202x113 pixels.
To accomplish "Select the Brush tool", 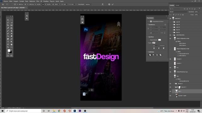I will click(x=8, y=31).
